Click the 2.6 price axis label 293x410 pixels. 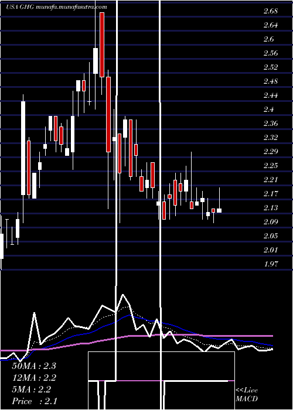pyautogui.click(x=268, y=39)
